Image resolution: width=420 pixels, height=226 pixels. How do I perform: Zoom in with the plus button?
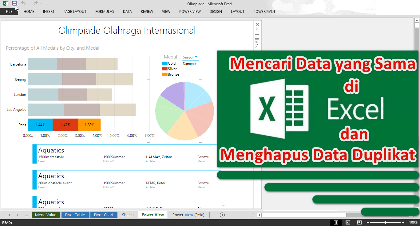coord(403,223)
